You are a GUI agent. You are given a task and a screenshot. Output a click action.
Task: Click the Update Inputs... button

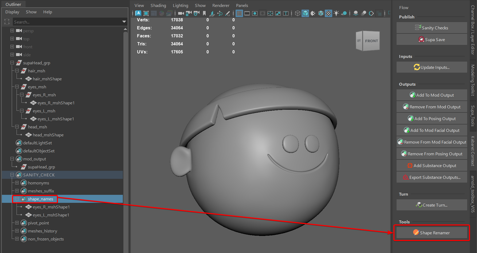pos(432,67)
